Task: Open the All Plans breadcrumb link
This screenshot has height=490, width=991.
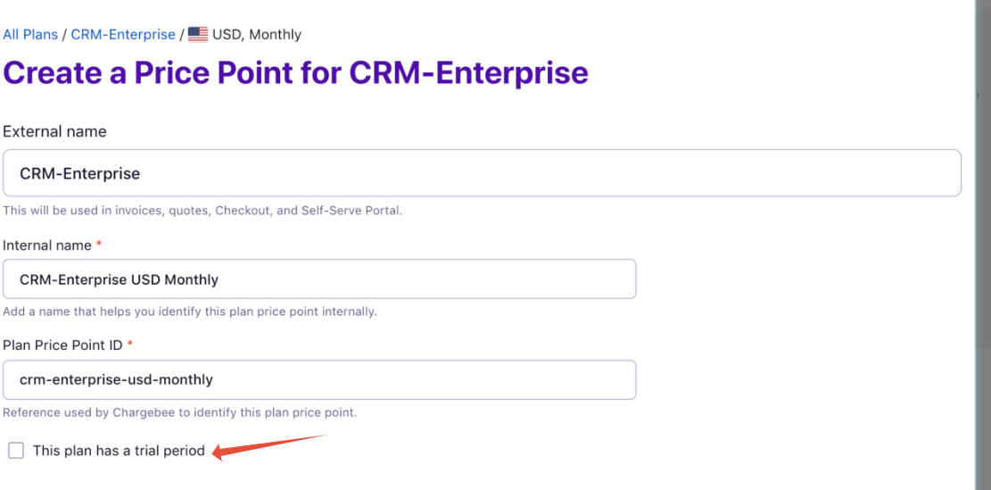Action: (x=30, y=35)
